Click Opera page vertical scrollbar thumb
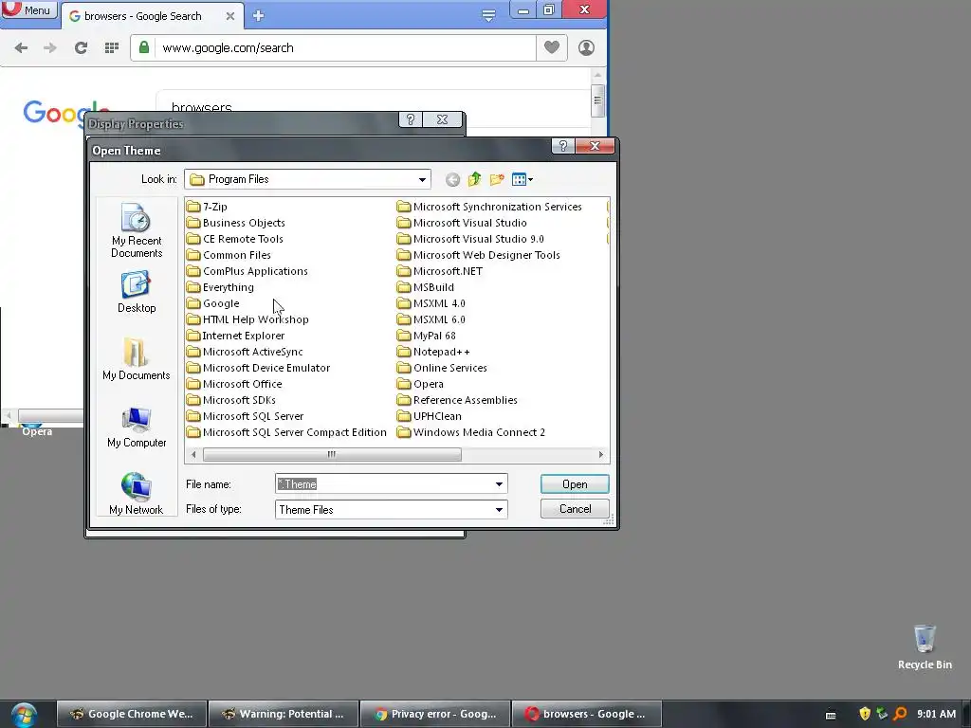 tap(597, 100)
